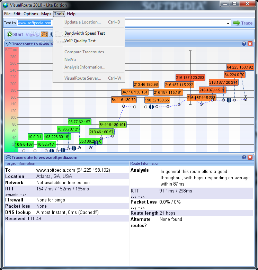The height and width of the screenshot is (270, 258).
Task: Click the graph icon beside the Traceroute title
Action: pyautogui.click(x=8, y=44)
